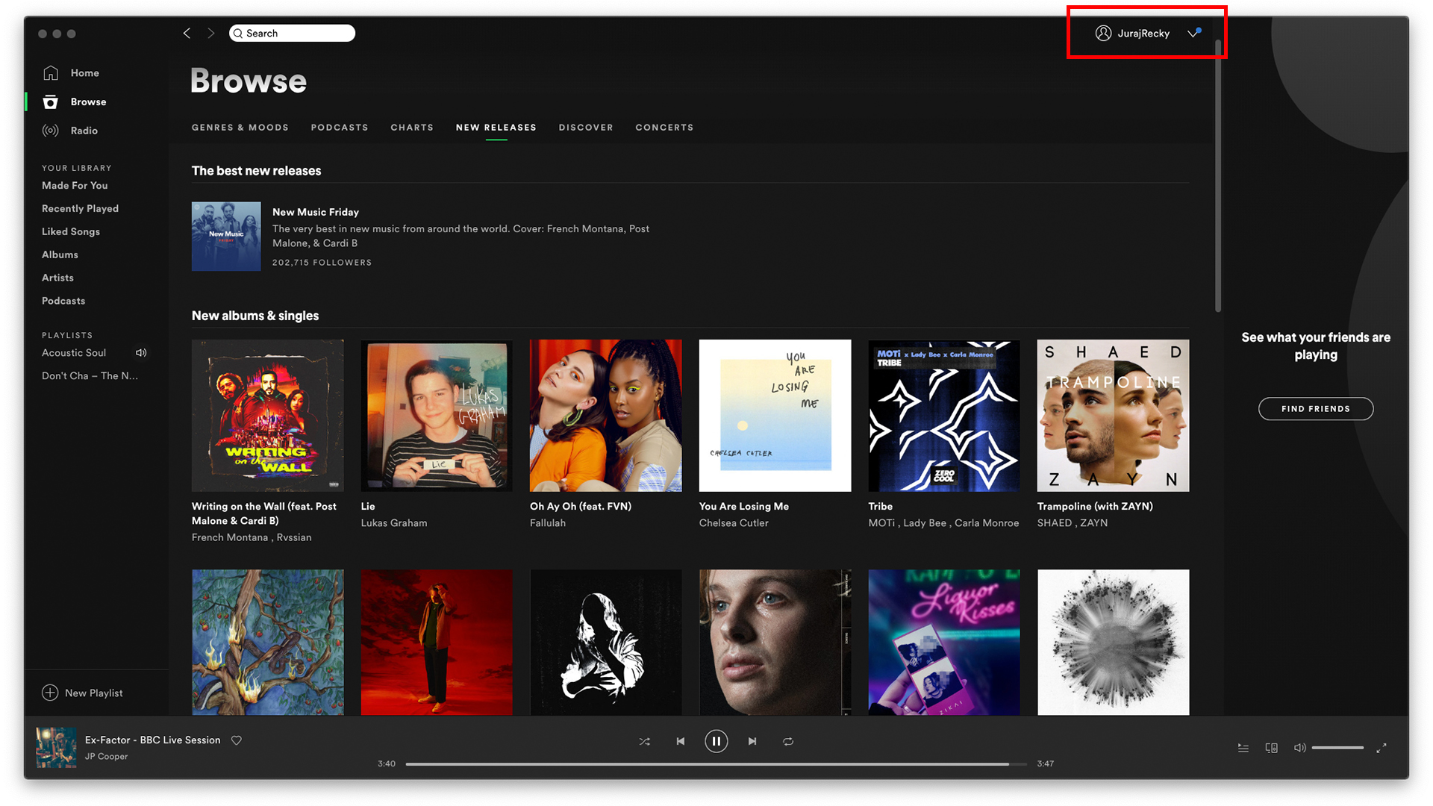Open the Acoustic Soul playlist
This screenshot has height=806, width=1433.
pyautogui.click(x=74, y=353)
